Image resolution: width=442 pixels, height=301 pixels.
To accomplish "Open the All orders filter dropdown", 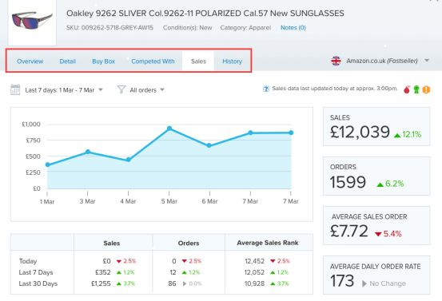I will click(147, 90).
